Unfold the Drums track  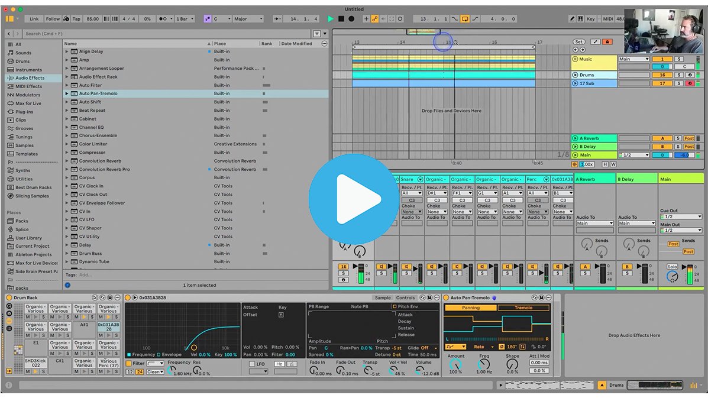click(x=576, y=75)
